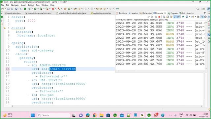The image size is (211, 119).
Task: Open the Windows Start button
Action: pos(33,115)
